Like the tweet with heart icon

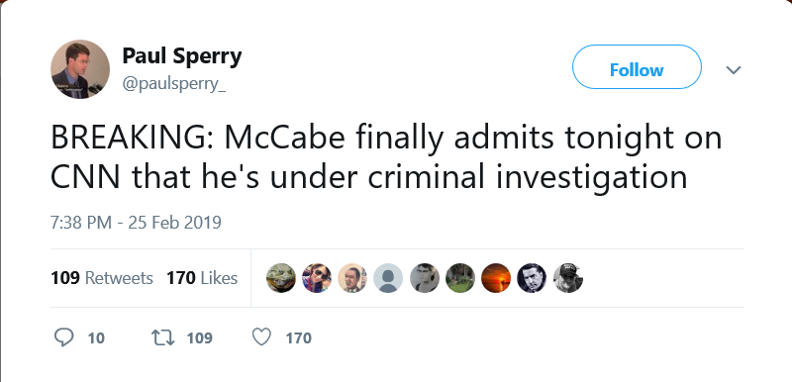[261, 337]
